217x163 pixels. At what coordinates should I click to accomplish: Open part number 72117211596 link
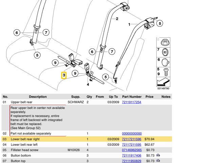[x=132, y=139]
